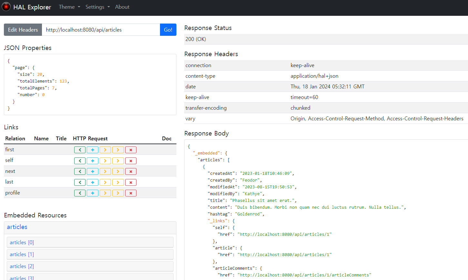The height and width of the screenshot is (280, 468).
Task: Click the 'vary' header name
Action: [x=190, y=119]
